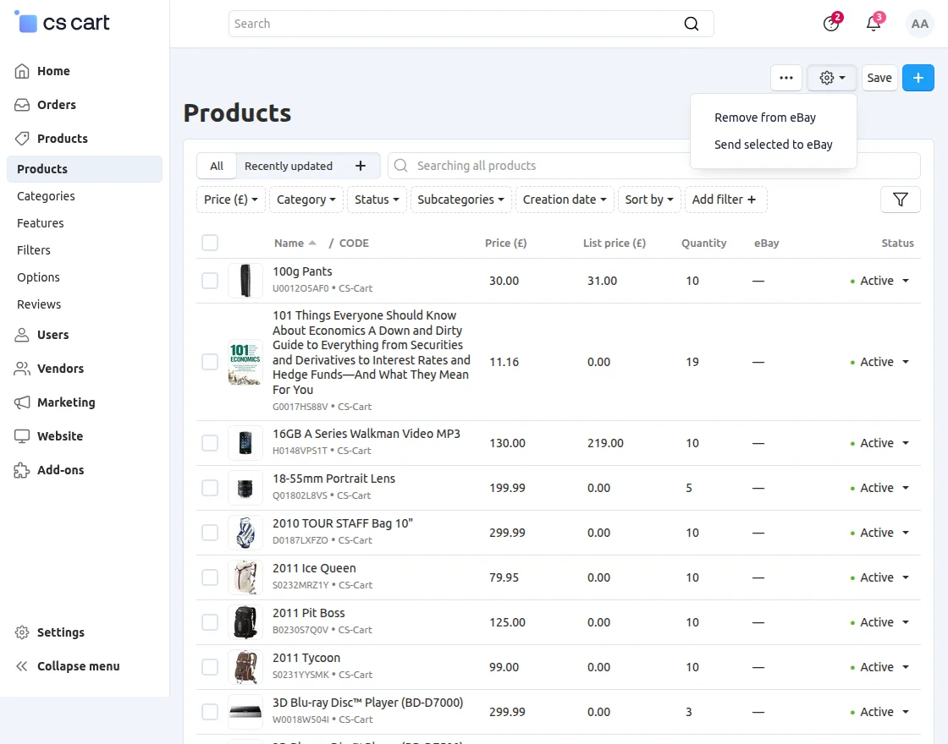This screenshot has width=948, height=744.
Task: Click the Save button
Action: [879, 78]
